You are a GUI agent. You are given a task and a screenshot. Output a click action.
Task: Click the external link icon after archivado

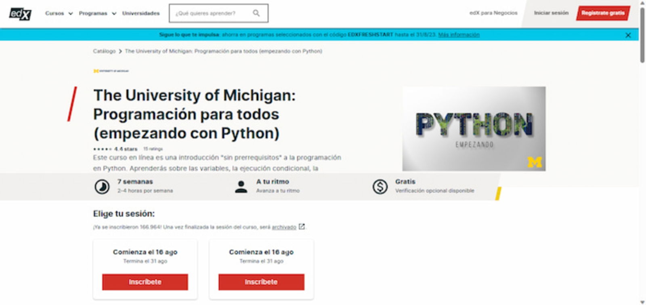(302, 227)
